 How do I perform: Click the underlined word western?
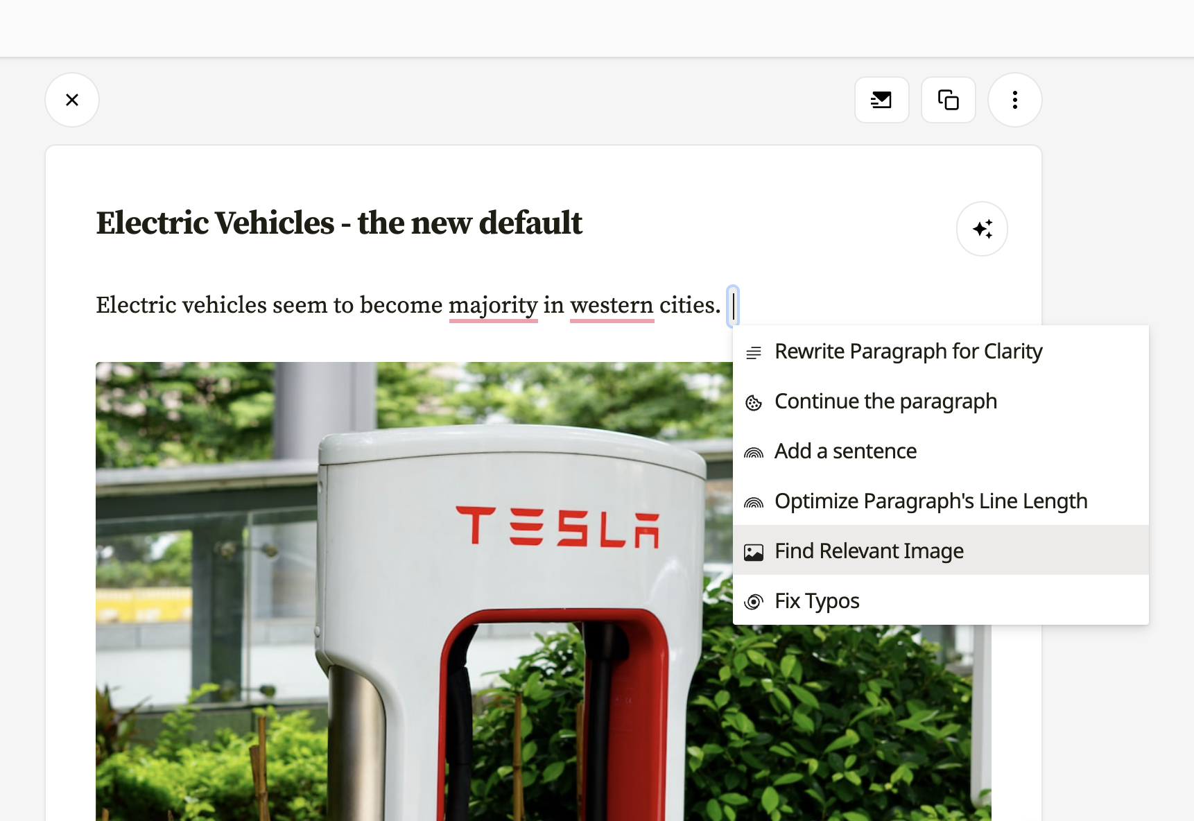point(612,306)
